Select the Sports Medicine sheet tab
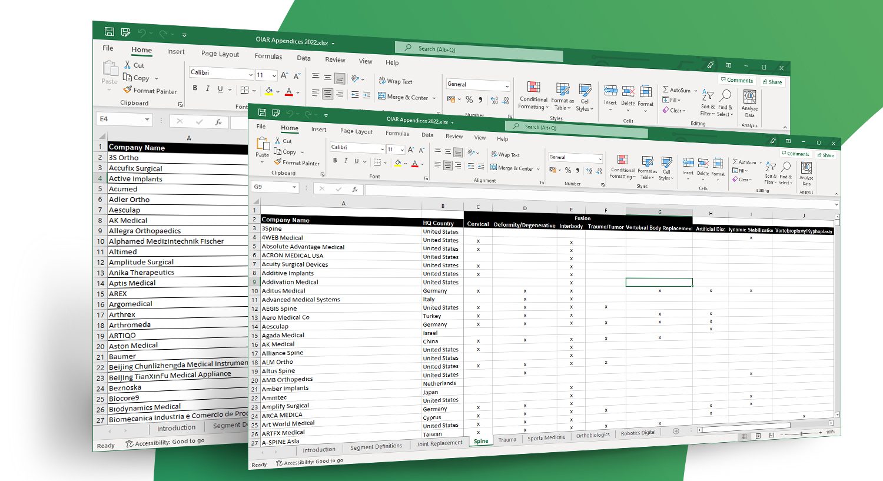The image size is (883, 481). [546, 437]
